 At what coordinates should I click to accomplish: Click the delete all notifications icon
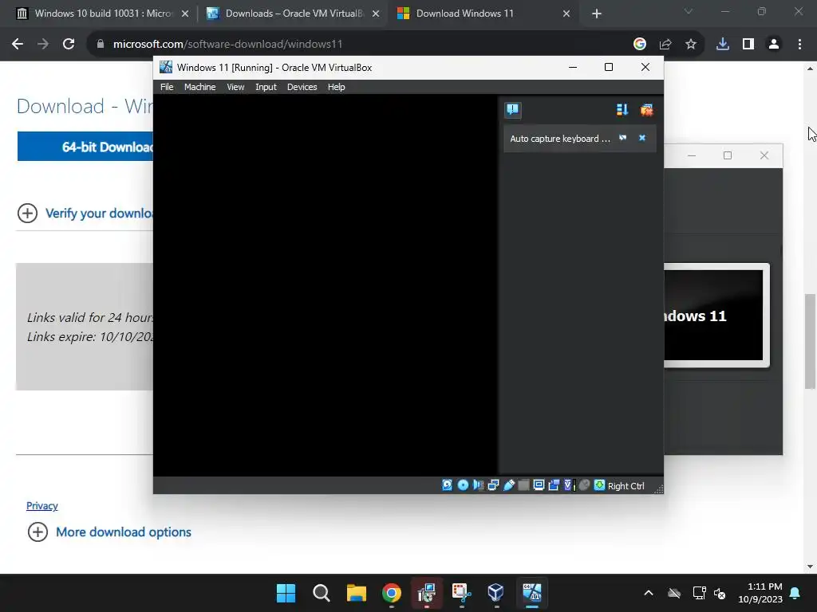tap(646, 110)
